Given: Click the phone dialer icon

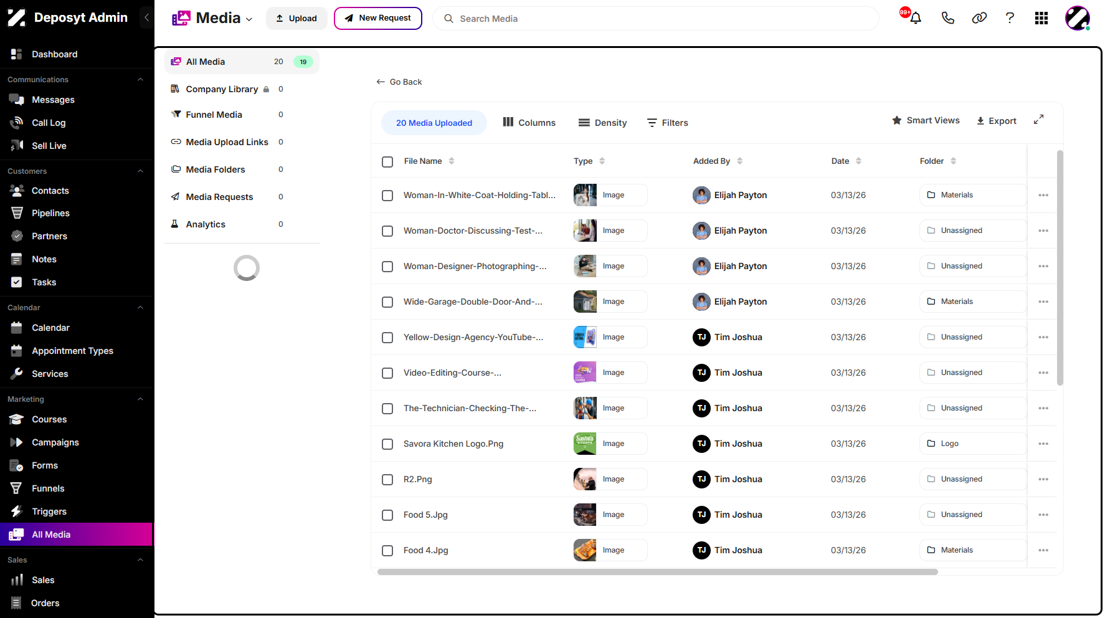Looking at the screenshot, I should click(947, 18).
